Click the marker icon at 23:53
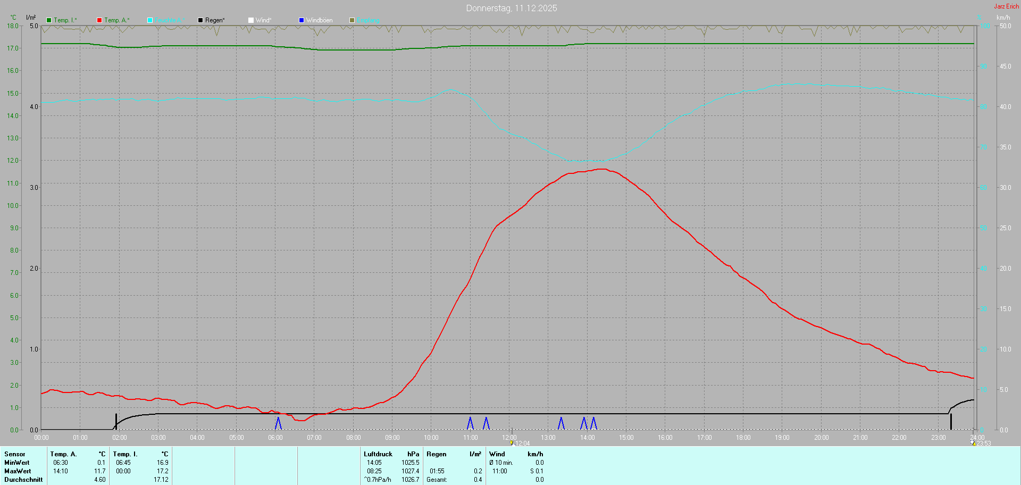Screen dimensions: 1021x485 [973, 442]
